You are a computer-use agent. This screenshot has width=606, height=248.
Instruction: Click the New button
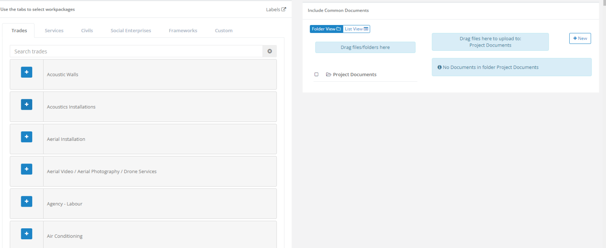580,38
